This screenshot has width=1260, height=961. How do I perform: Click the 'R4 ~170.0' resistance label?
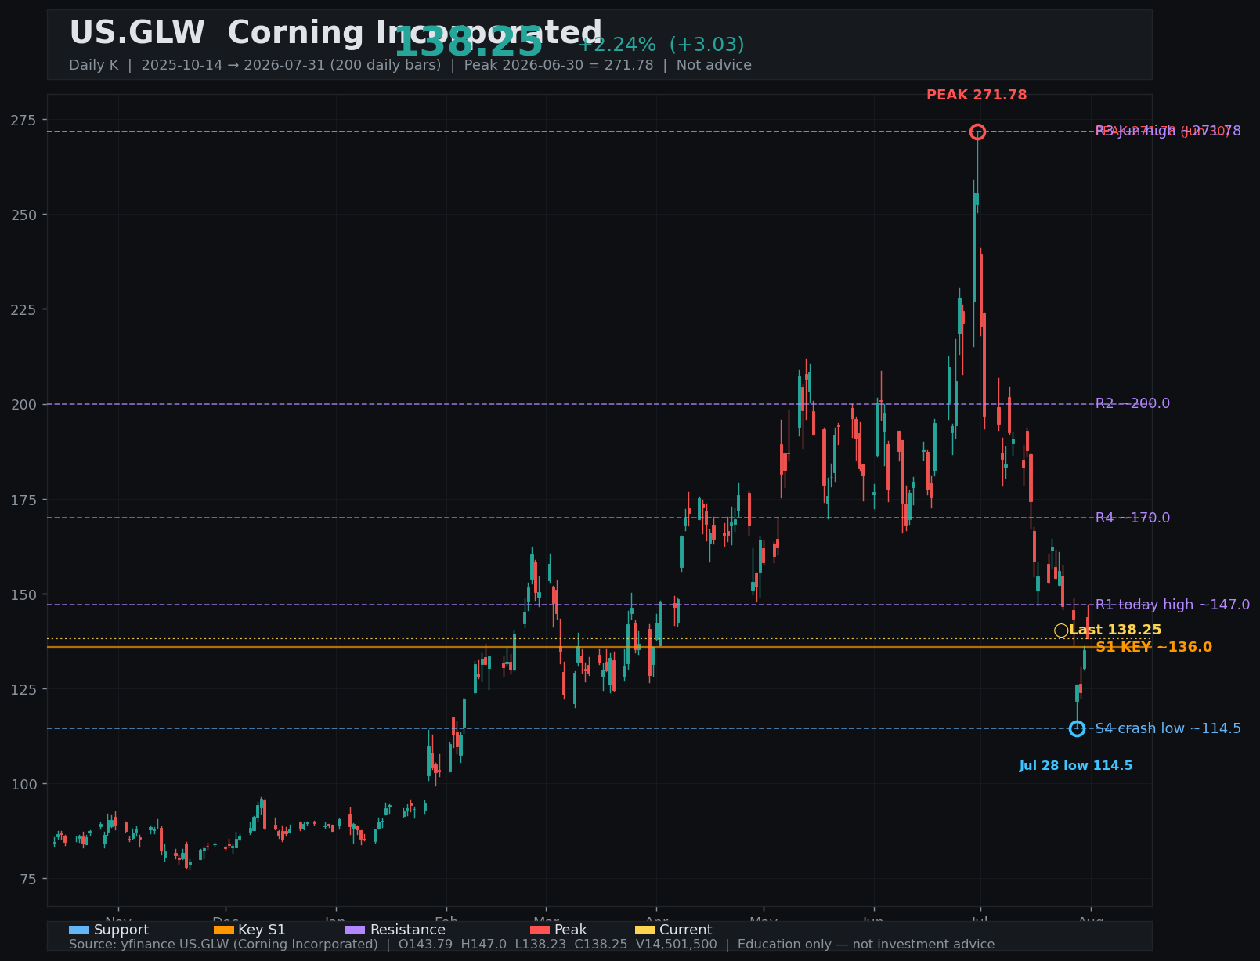point(1132,518)
